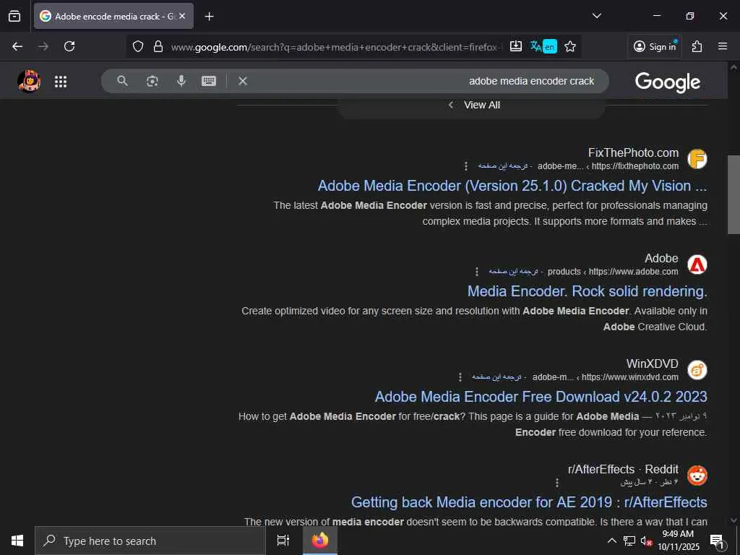Show hidden system tray icons
Image resolution: width=740 pixels, height=555 pixels.
[611, 541]
